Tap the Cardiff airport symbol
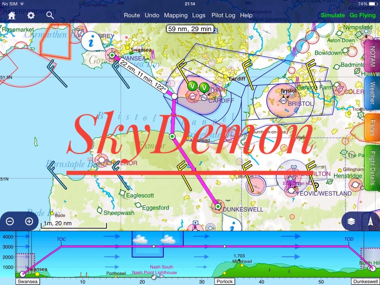The width and height of the screenshot is (380, 285). [204, 97]
